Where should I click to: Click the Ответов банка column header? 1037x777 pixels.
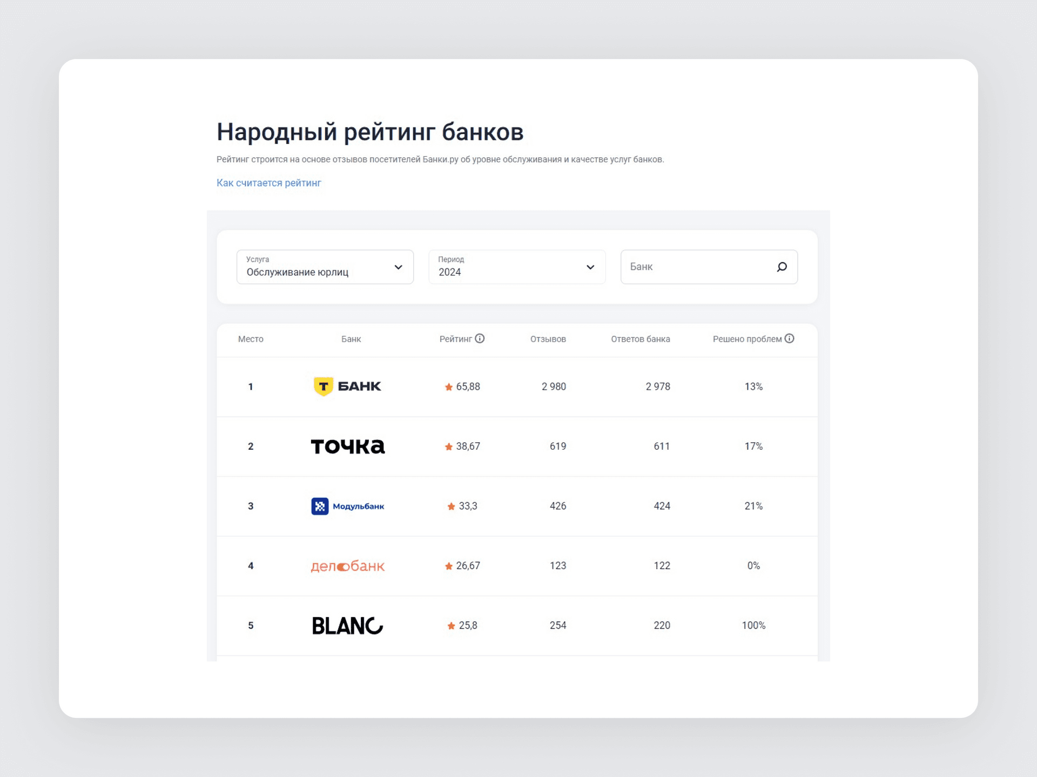(641, 339)
